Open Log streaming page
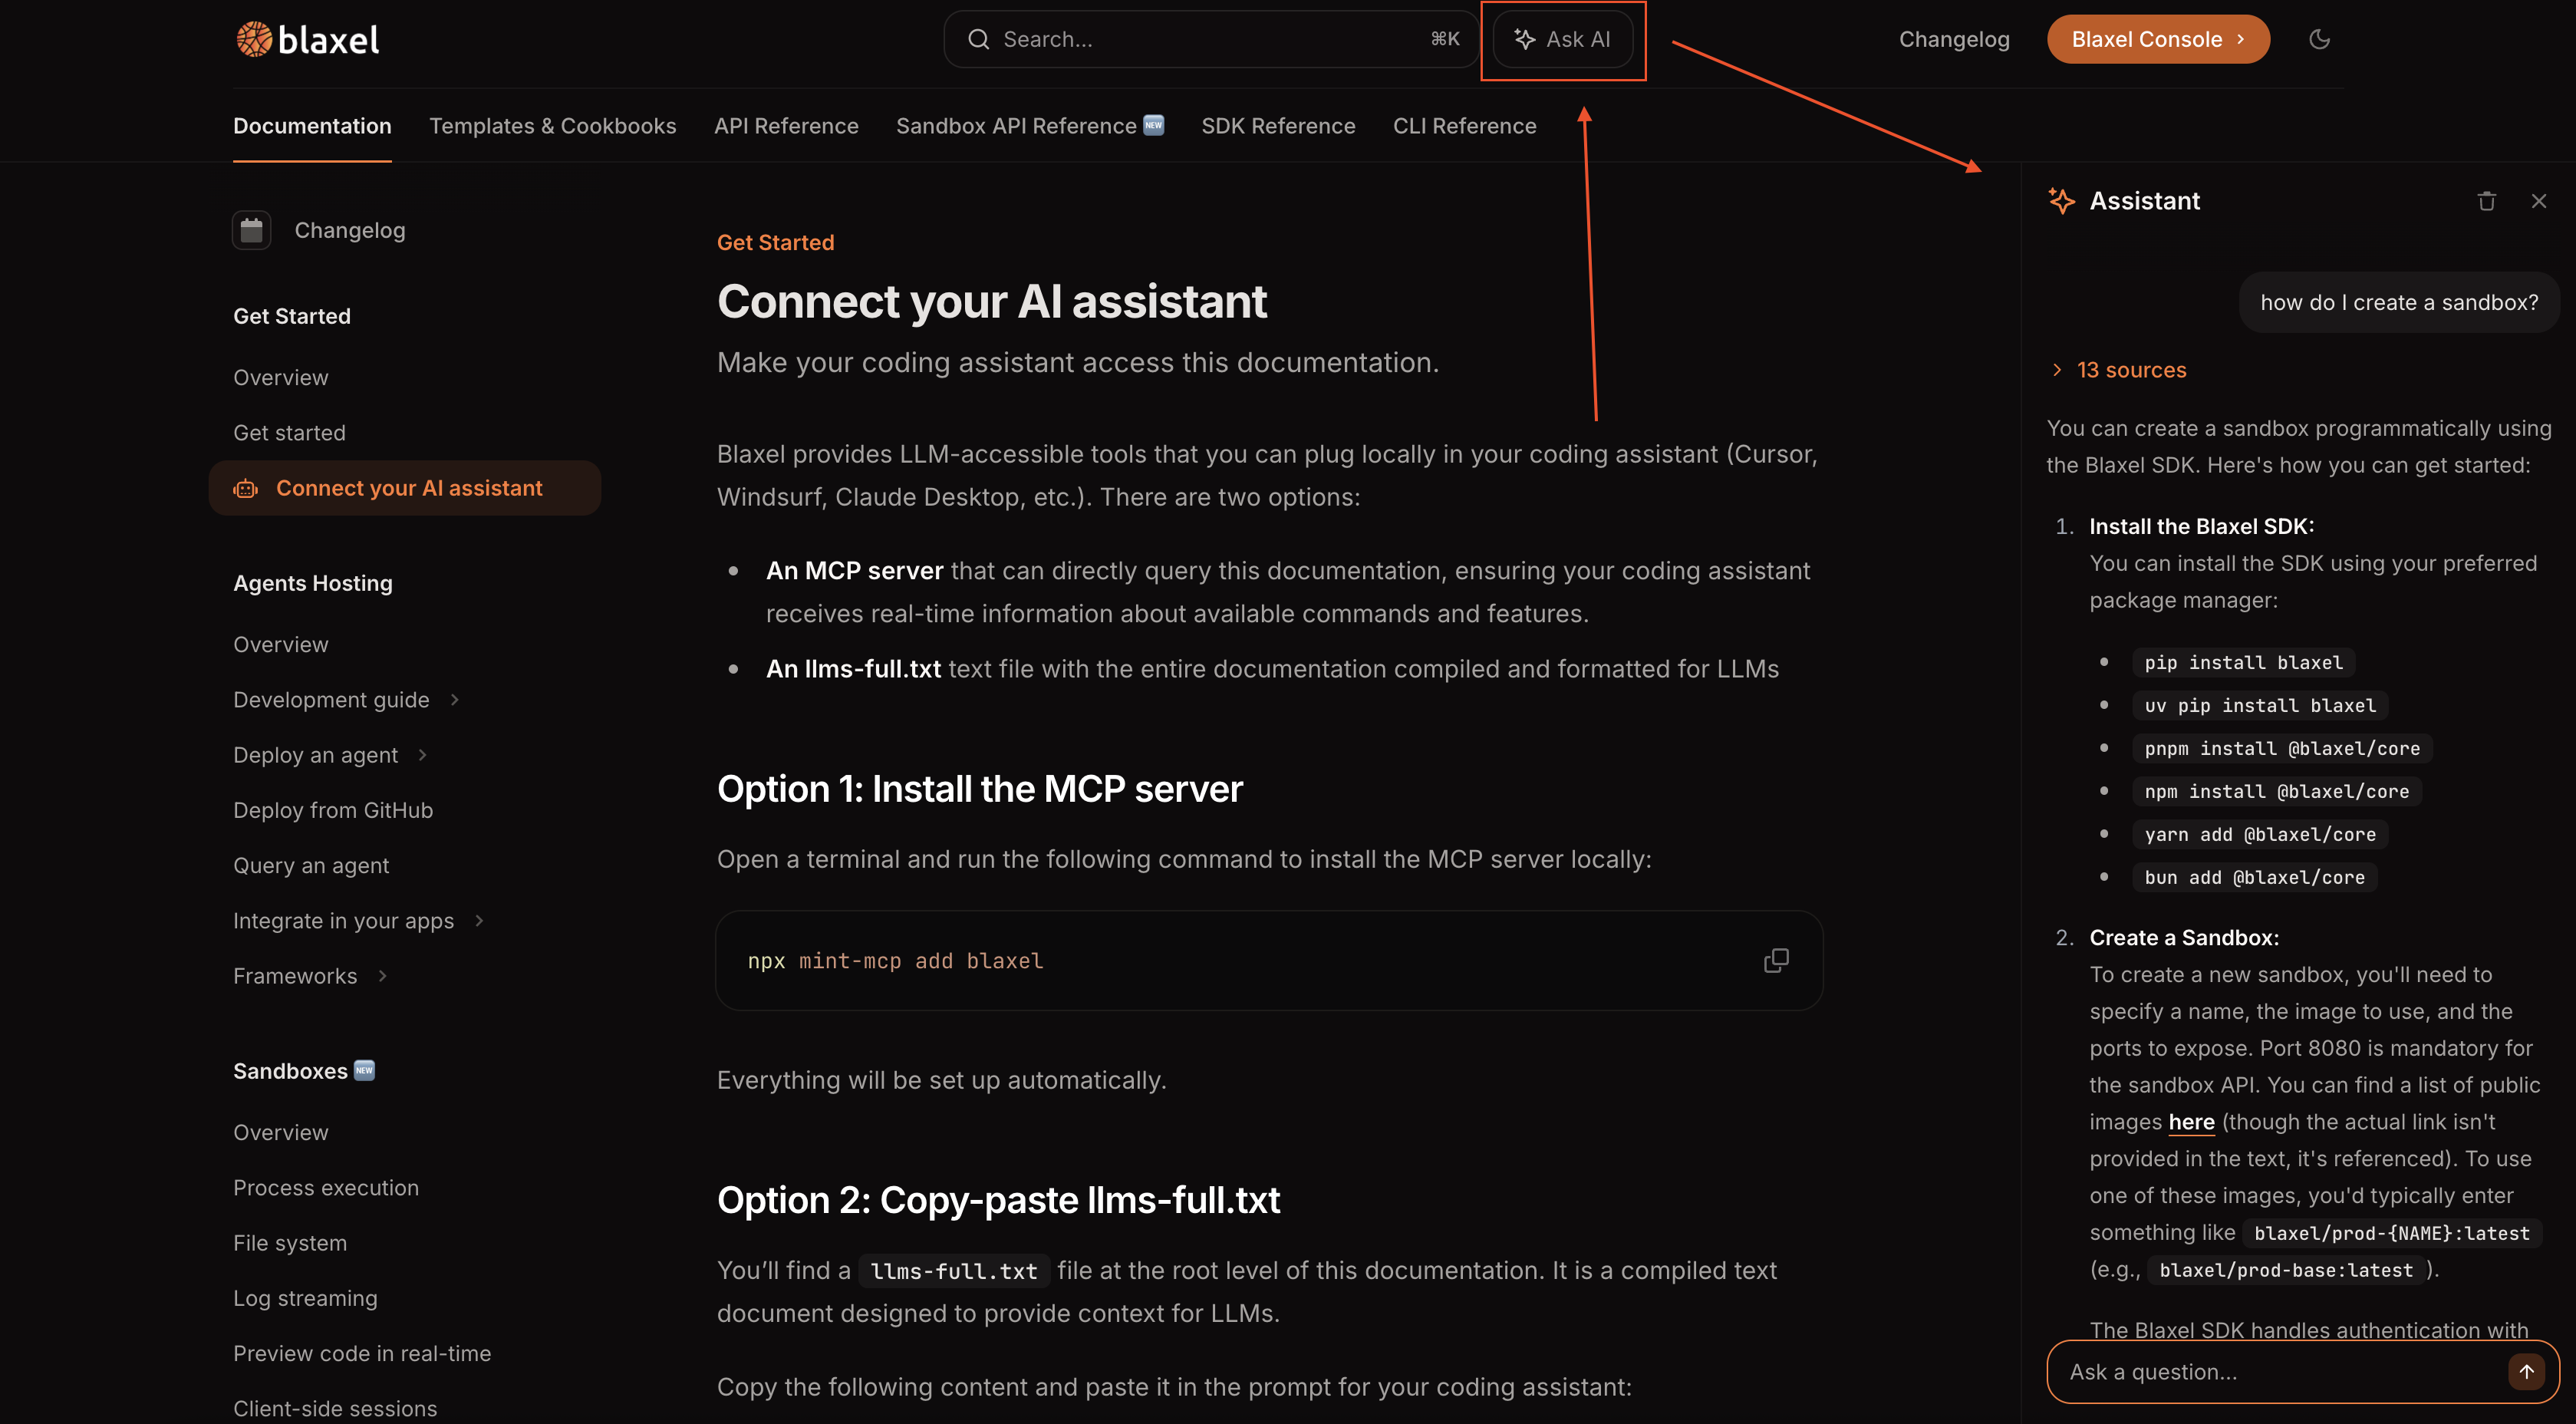Screen dimensions: 2576x1424 pos(305,1298)
